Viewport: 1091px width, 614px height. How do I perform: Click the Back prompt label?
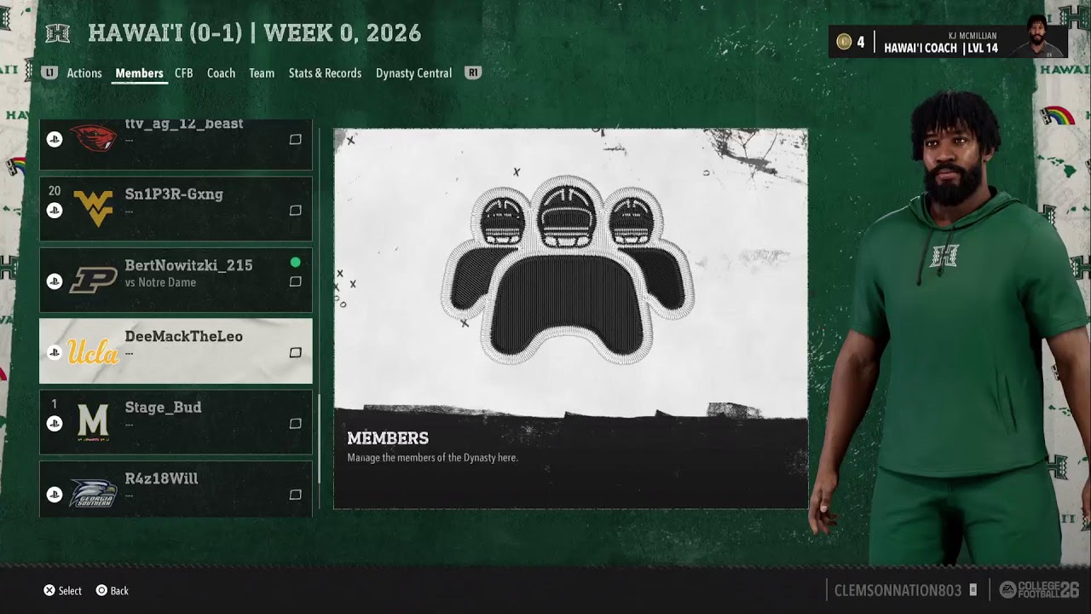coord(119,591)
